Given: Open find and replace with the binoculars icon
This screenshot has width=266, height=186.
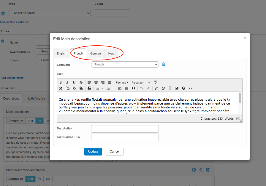Looking at the screenshot, I should point(89,88).
